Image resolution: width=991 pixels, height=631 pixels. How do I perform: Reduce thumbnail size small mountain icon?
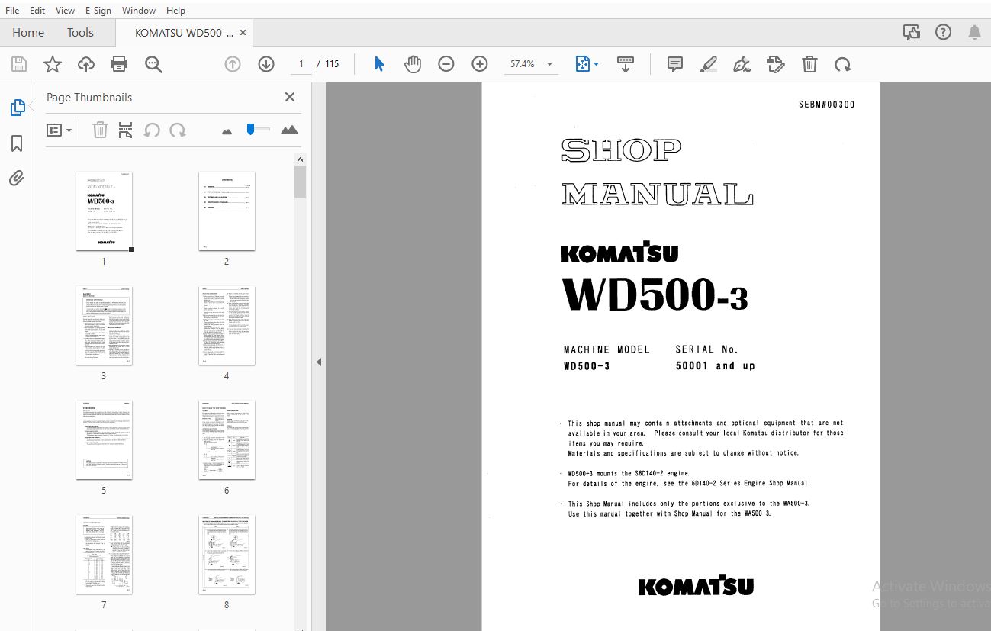pos(227,131)
